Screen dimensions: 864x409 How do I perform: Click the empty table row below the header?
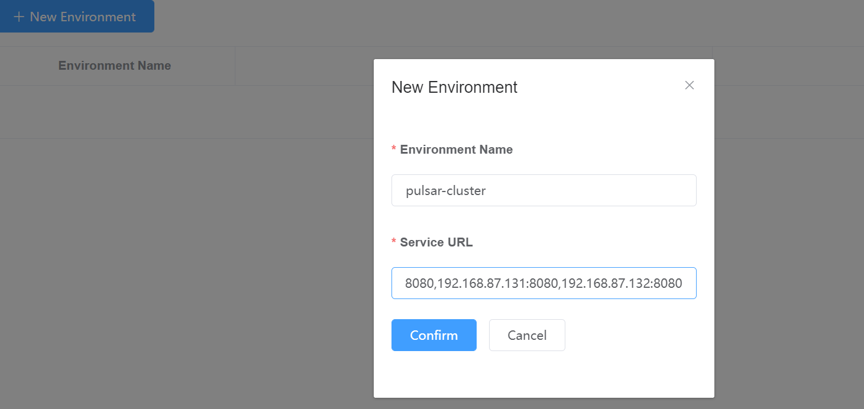click(177, 112)
